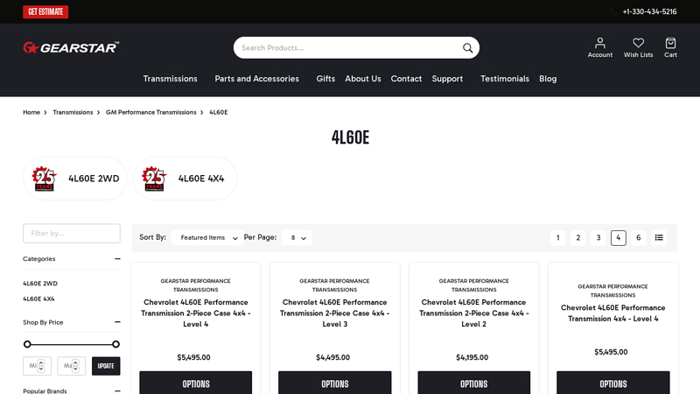
Task: Open the Transmissions menu
Action: tap(170, 79)
